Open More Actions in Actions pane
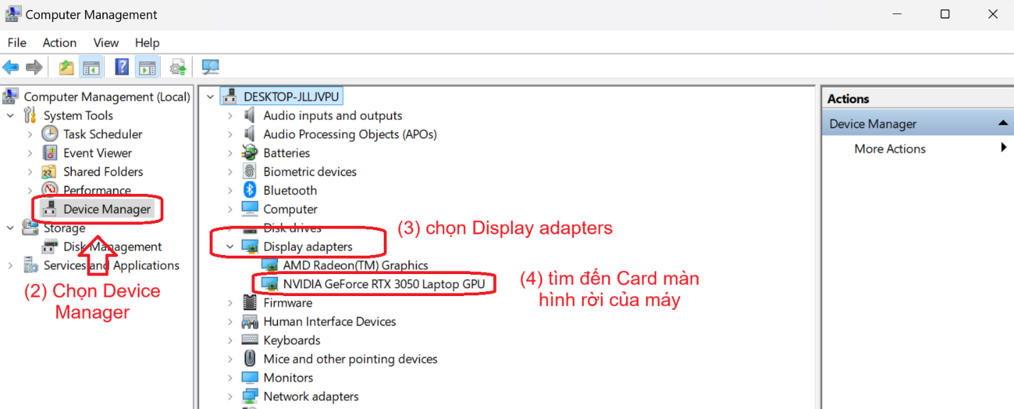 [890, 148]
